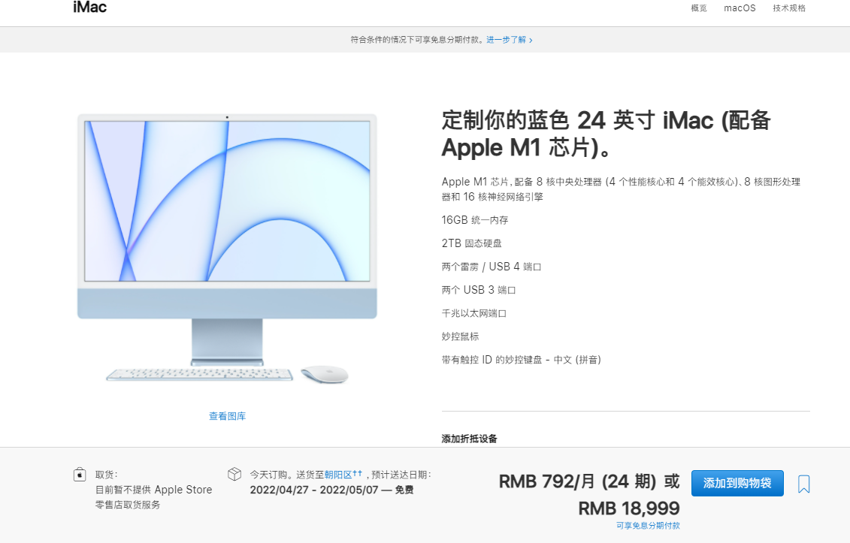The image size is (850, 543).
Task: Click the blue iMac product image
Action: pyautogui.click(x=227, y=248)
